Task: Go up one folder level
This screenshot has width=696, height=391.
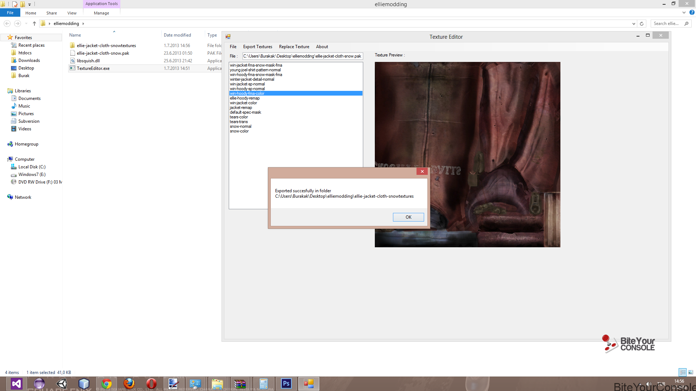Action: [34, 24]
